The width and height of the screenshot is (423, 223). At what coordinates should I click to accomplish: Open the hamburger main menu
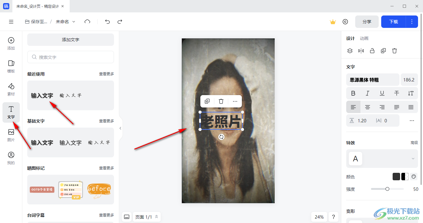(x=11, y=22)
